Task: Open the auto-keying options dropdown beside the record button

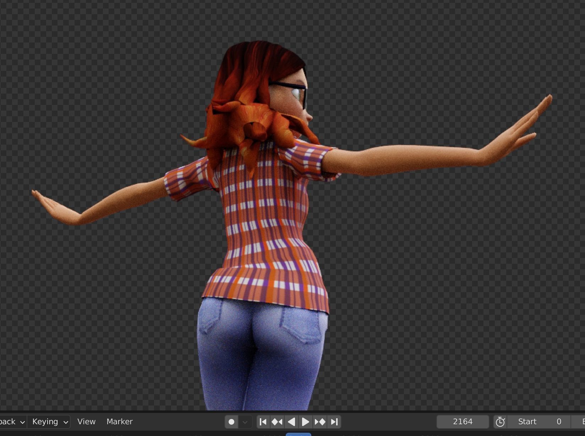Action: click(245, 421)
